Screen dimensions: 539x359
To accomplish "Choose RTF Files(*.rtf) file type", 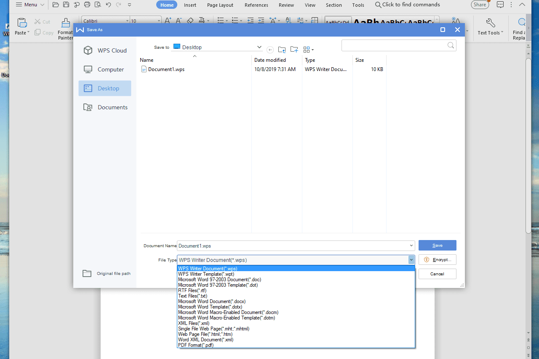I will click(x=296, y=290).
